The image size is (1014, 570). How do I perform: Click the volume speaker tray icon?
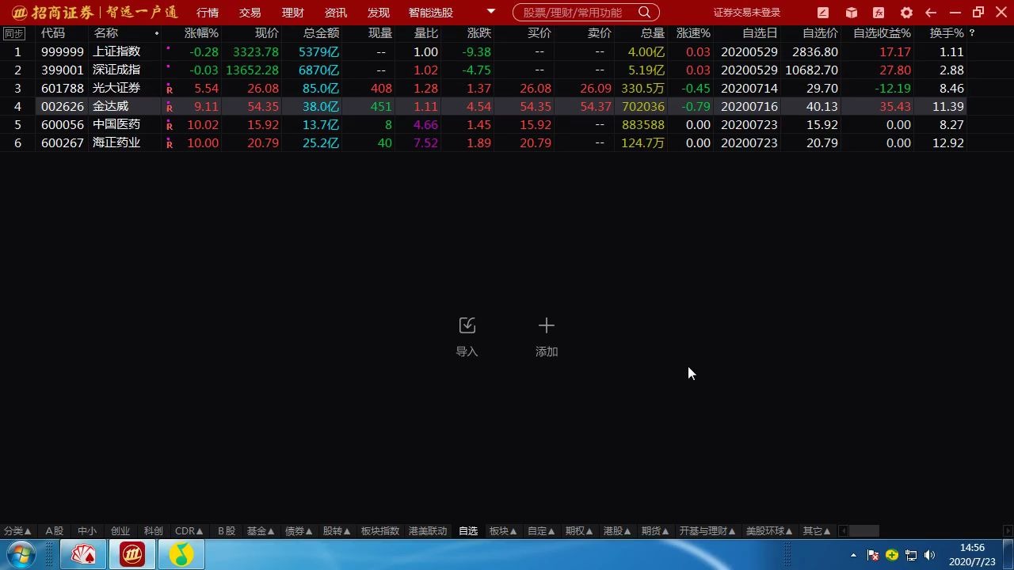pos(929,555)
